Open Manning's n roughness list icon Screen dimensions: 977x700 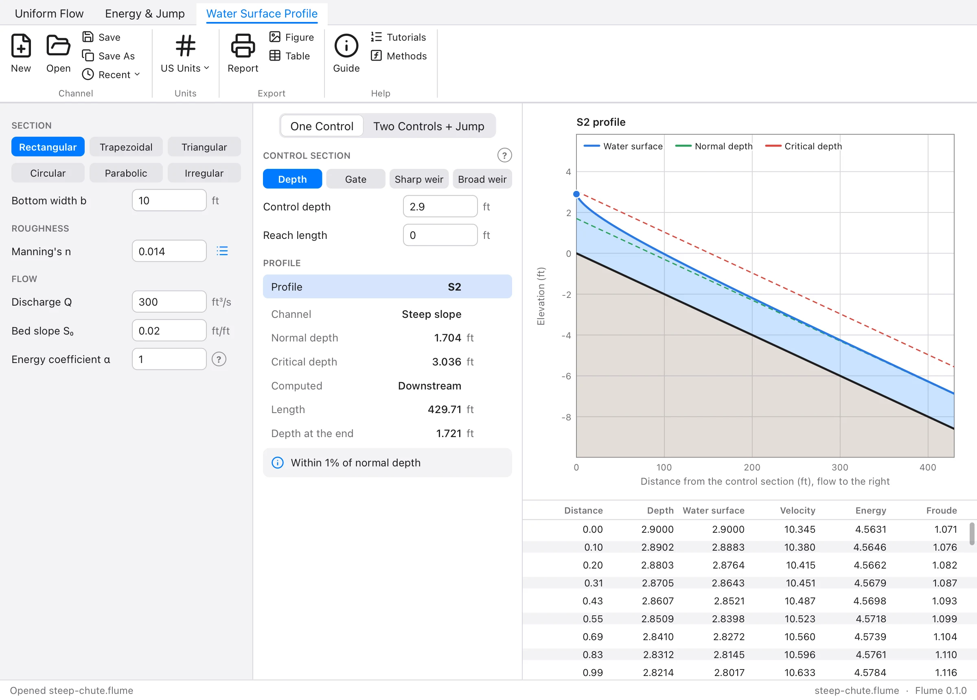[222, 251]
